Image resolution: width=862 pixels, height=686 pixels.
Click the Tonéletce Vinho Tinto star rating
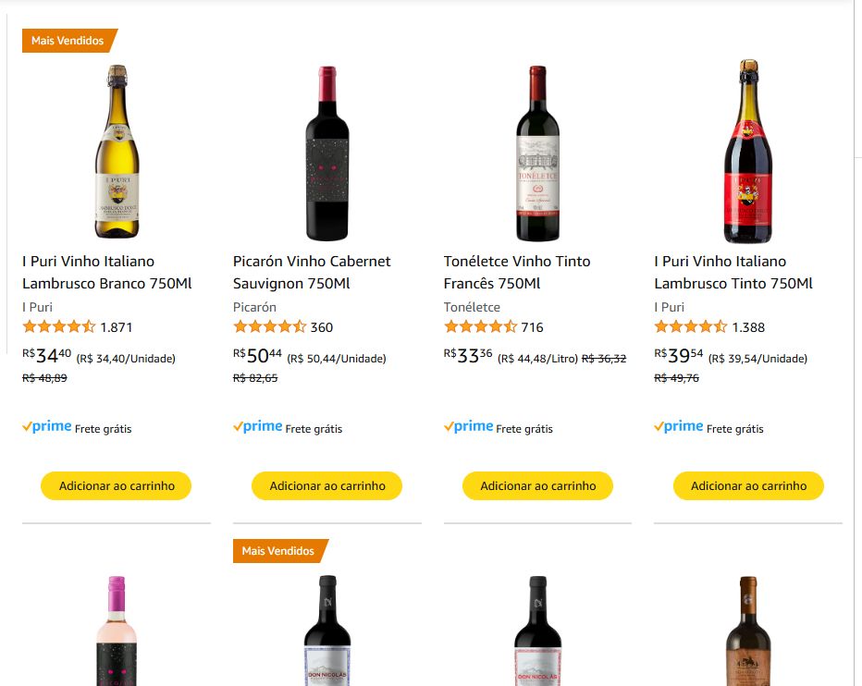click(x=480, y=326)
